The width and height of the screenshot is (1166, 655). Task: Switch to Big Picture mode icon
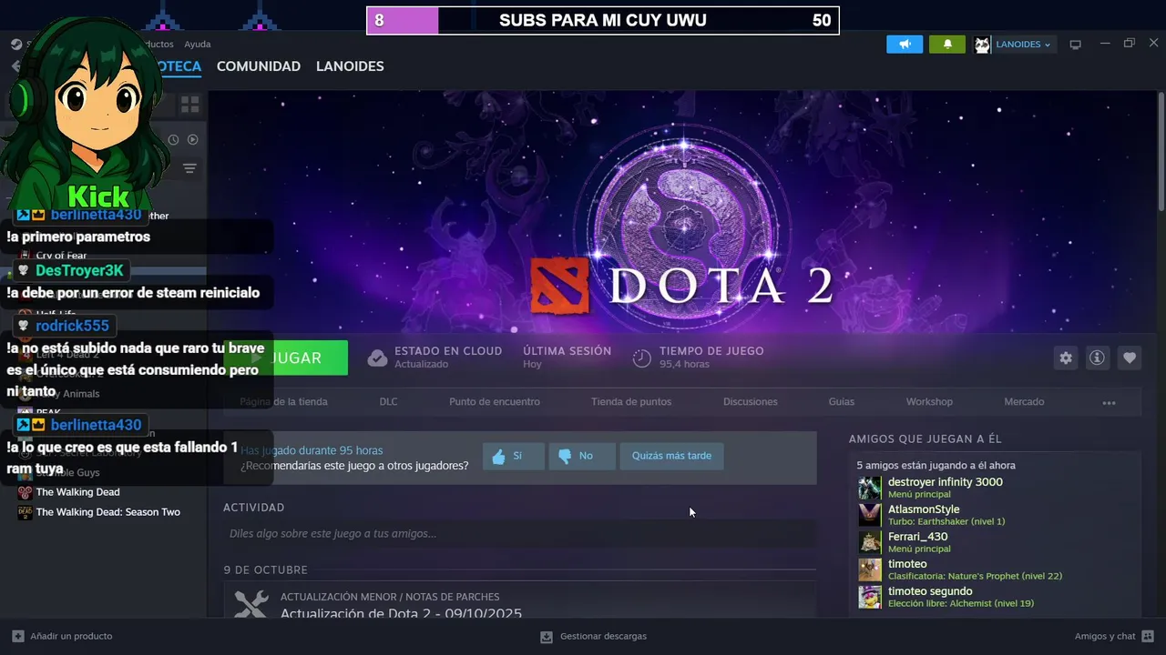(1075, 45)
